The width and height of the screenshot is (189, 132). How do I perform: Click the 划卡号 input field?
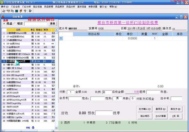pos(176,99)
